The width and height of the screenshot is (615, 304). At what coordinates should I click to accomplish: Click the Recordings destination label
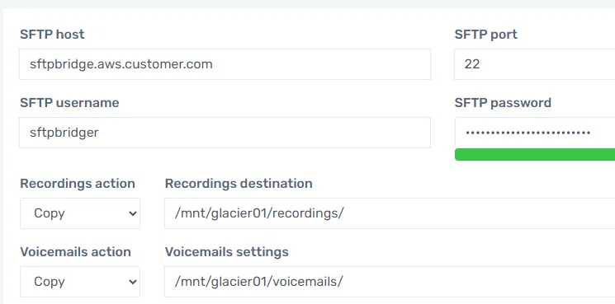tap(239, 184)
